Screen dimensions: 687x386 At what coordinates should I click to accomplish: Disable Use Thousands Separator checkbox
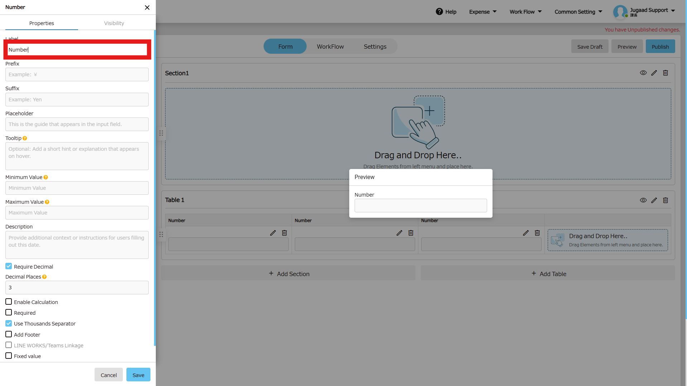coord(9,323)
